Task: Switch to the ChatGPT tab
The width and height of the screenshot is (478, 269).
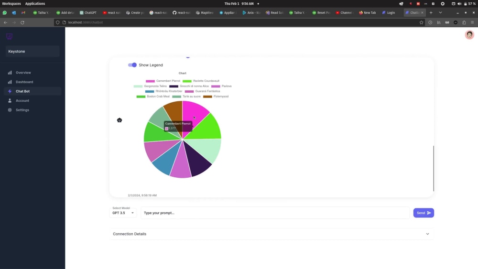Action: tap(88, 13)
